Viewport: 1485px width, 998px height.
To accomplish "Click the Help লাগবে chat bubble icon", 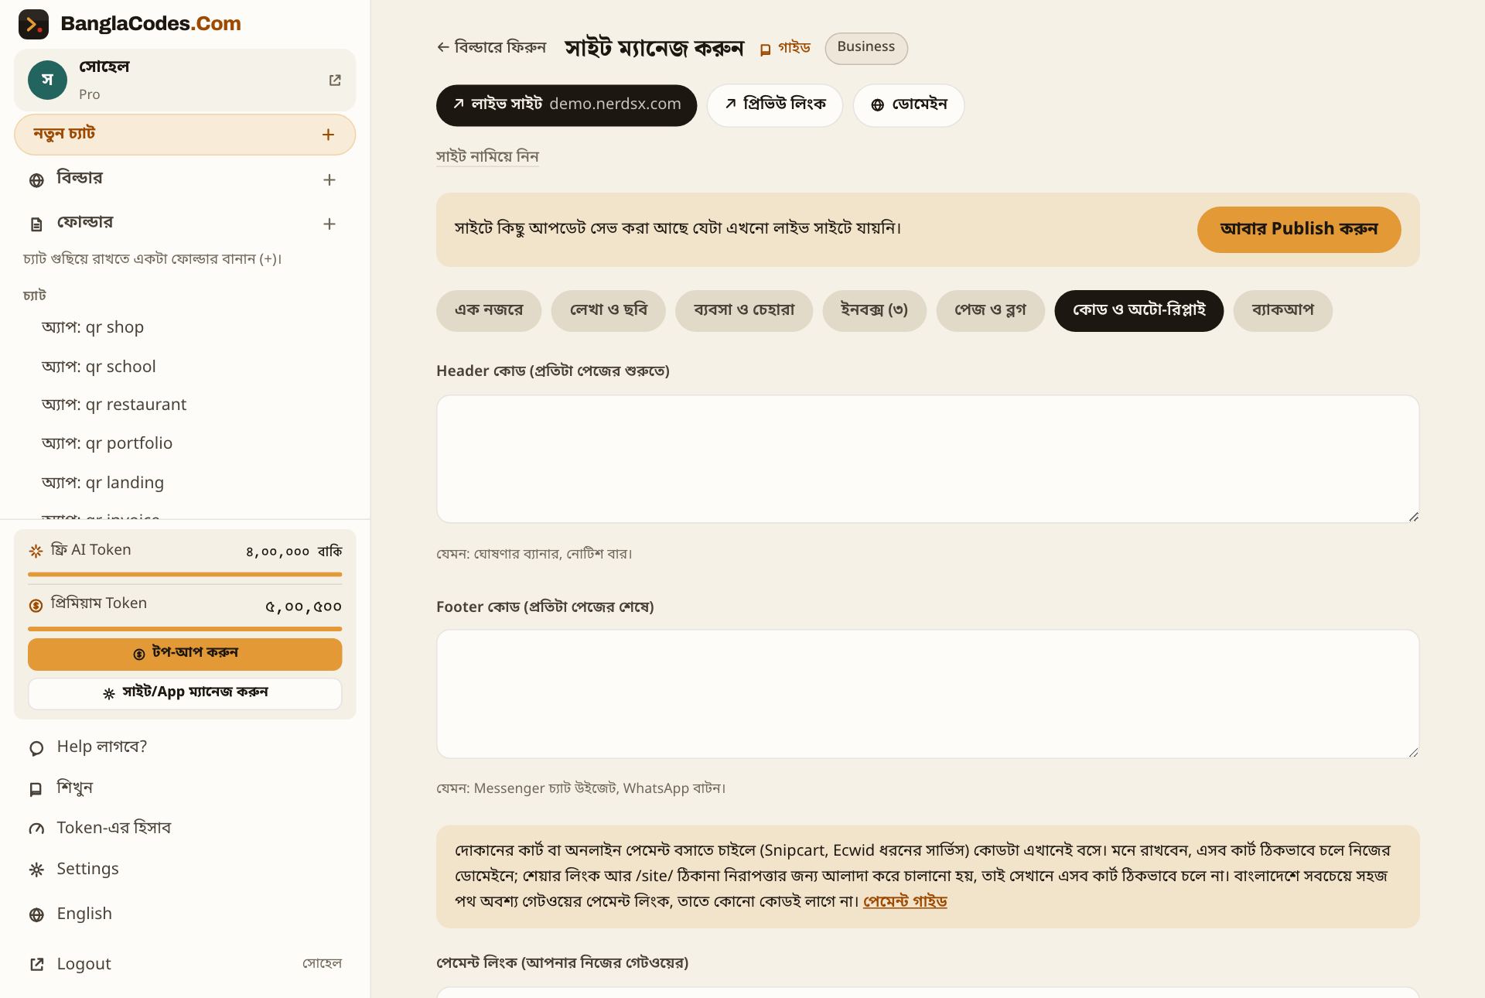I will tap(36, 748).
